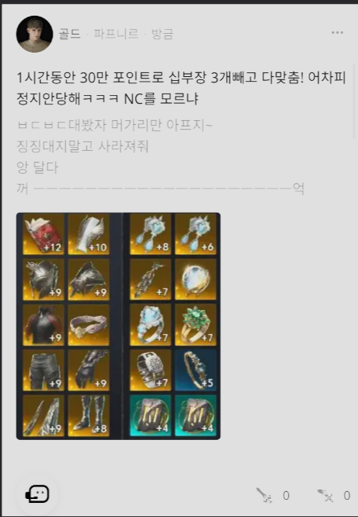Screen dimensions: 358x517
Task: Click the broken sword dislike icon
Action: tap(325, 495)
